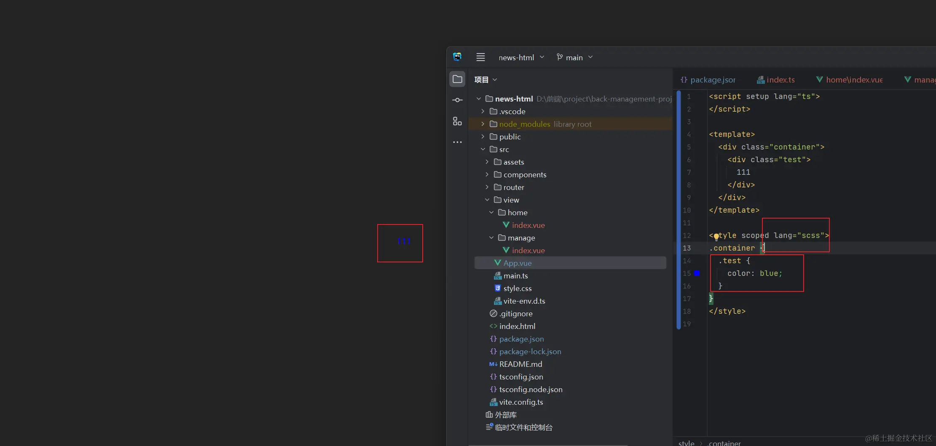Viewport: 936px width, 446px height.
Task: Collapse the view folder
Action: [x=487, y=200]
